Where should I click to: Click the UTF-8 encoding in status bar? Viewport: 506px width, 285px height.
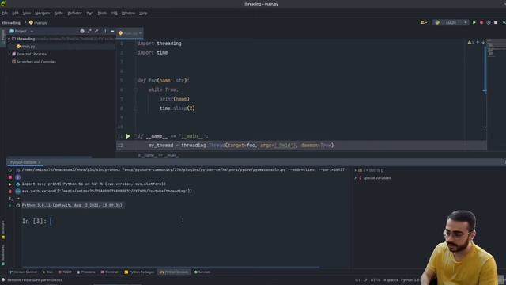pos(376,280)
